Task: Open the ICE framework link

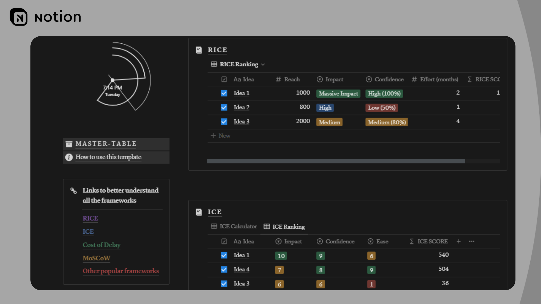Action: pyautogui.click(x=88, y=232)
